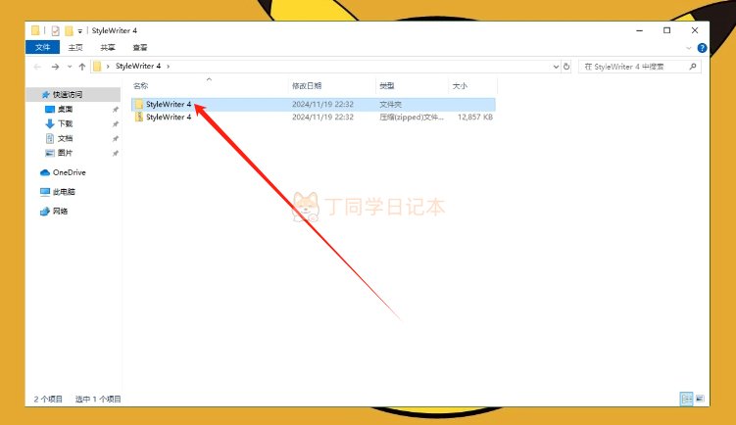Click the 文件夹 type cell
The height and width of the screenshot is (425, 736).
[390, 104]
